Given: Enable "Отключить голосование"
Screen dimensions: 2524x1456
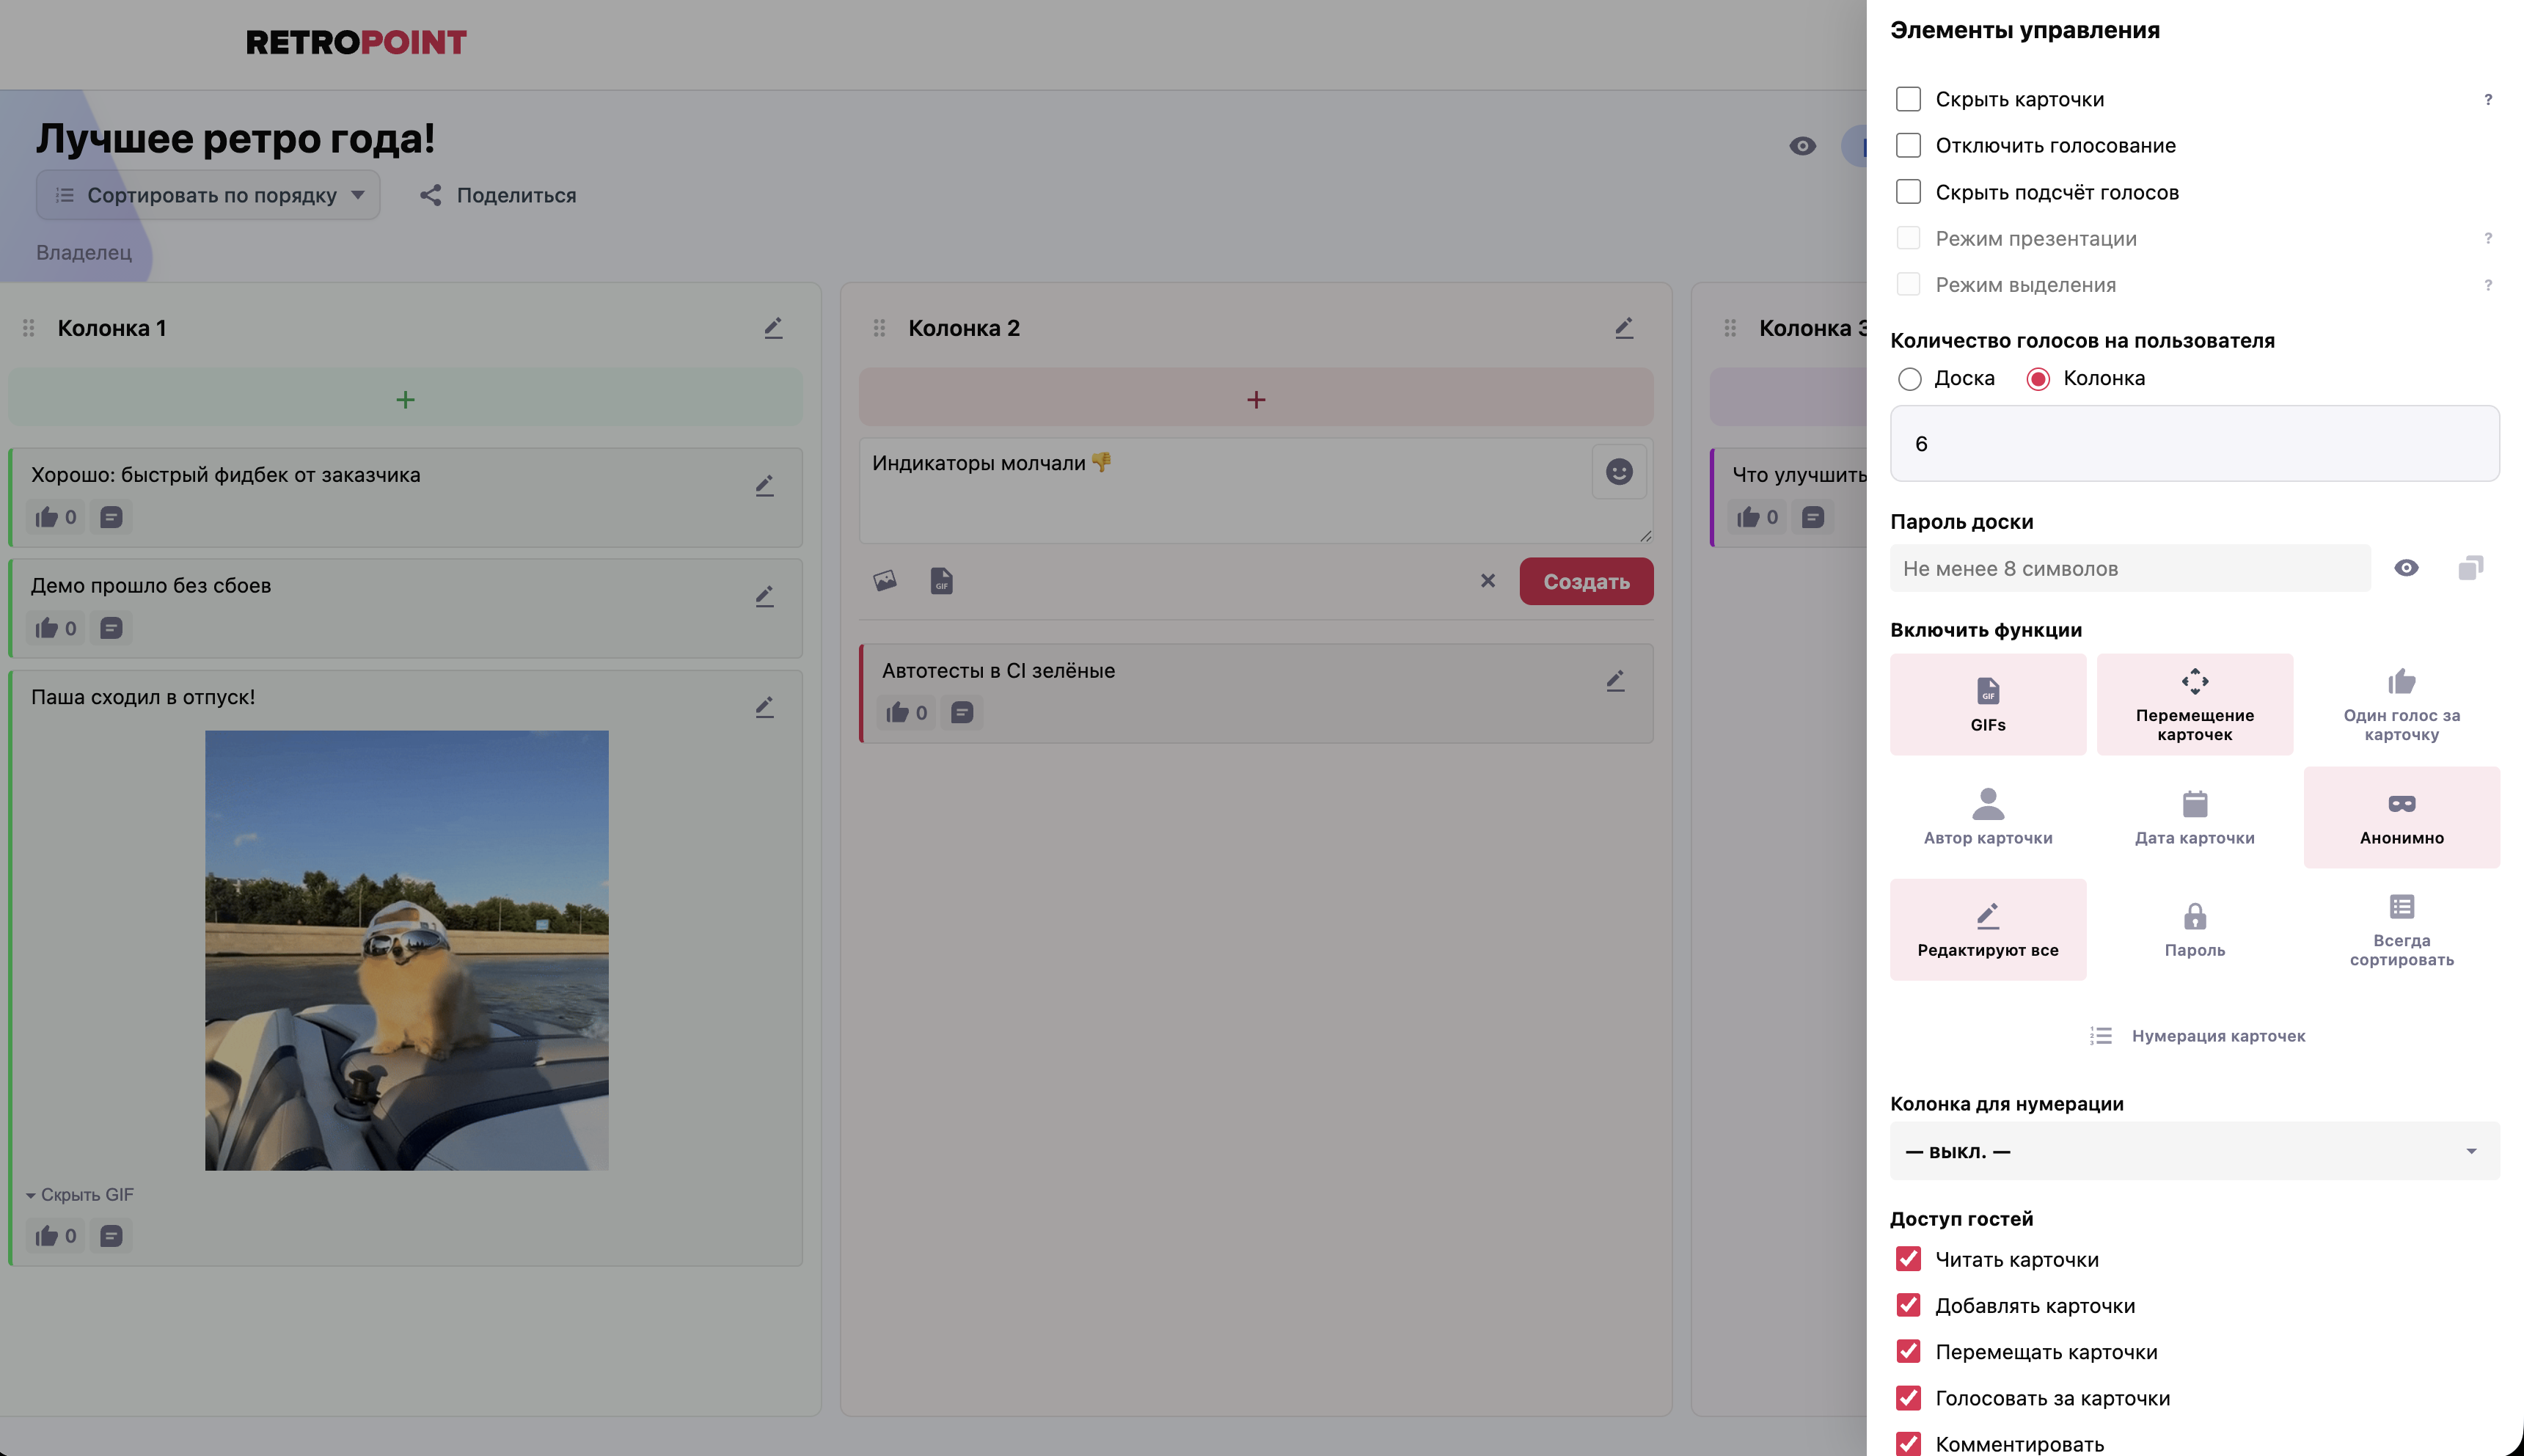Looking at the screenshot, I should [1909, 145].
